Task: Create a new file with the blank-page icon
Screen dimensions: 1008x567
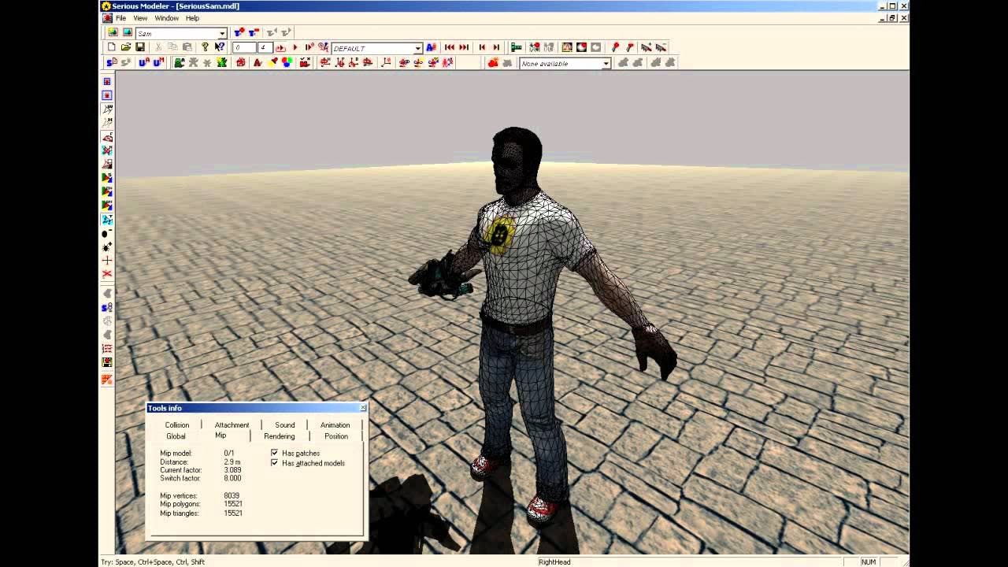Action: 112,47
